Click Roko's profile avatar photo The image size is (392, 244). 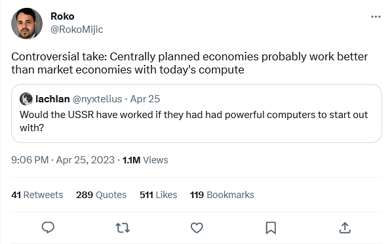pos(27,24)
